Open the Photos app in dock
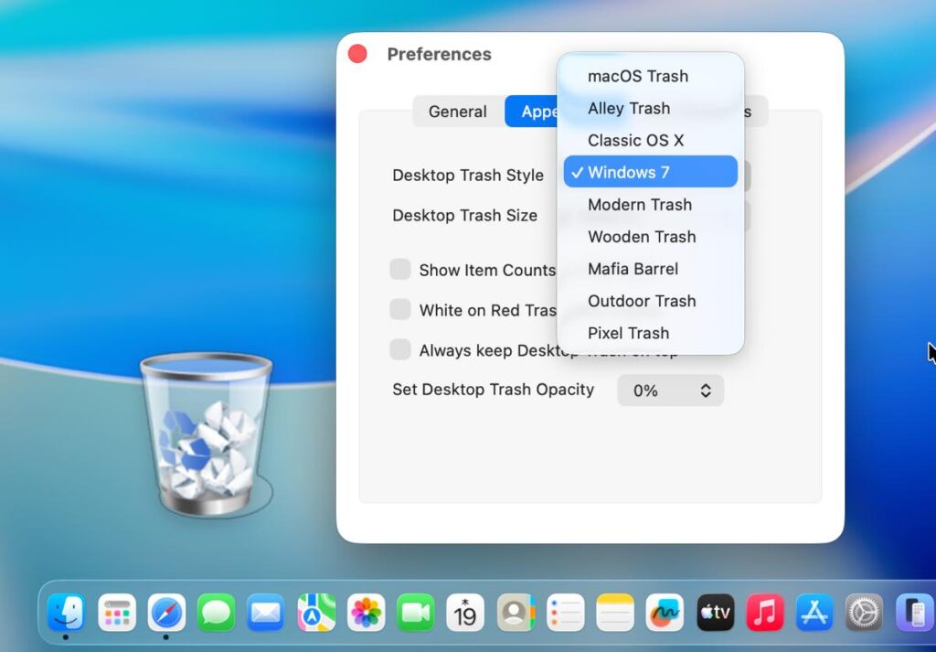Viewport: 936px width, 652px height. [x=366, y=613]
